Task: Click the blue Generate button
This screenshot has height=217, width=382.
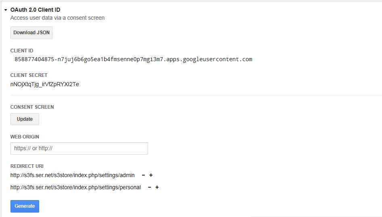Action: click(x=25, y=206)
